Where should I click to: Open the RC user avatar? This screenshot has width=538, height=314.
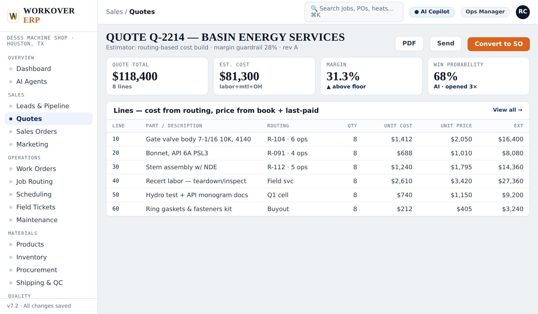(x=523, y=12)
